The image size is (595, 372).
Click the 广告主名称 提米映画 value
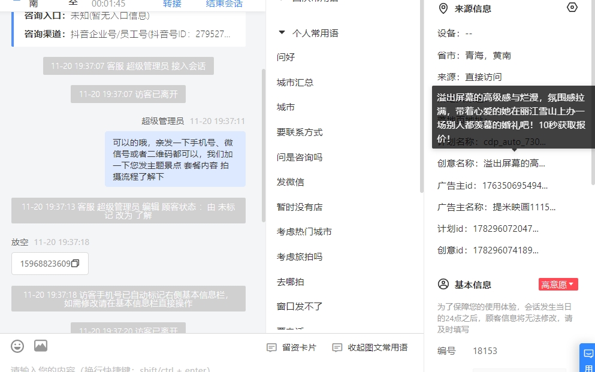click(x=524, y=207)
